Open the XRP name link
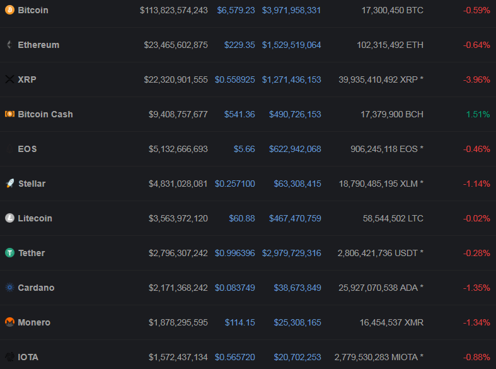Viewport: 496px width, 369px height. point(27,79)
